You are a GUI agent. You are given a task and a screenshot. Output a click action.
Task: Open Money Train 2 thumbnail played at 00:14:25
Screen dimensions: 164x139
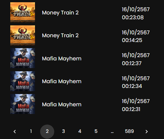[22, 35]
